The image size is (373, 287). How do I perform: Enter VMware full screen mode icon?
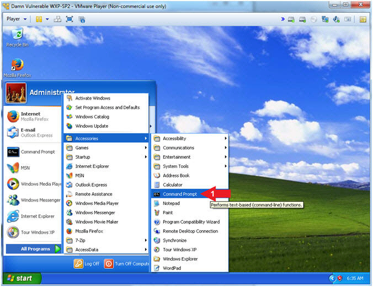click(x=70, y=19)
